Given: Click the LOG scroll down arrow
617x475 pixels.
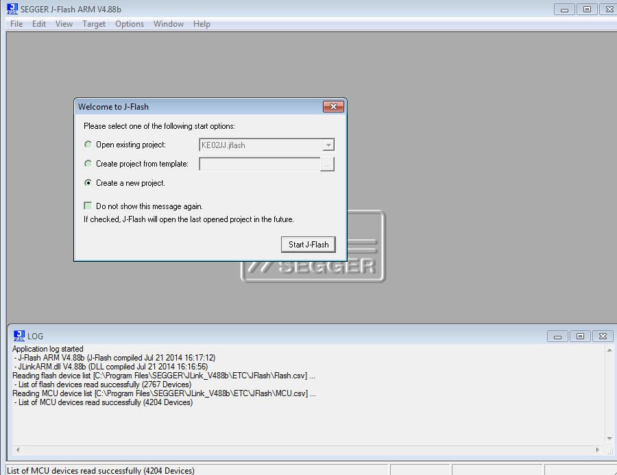Looking at the screenshot, I should point(609,439).
